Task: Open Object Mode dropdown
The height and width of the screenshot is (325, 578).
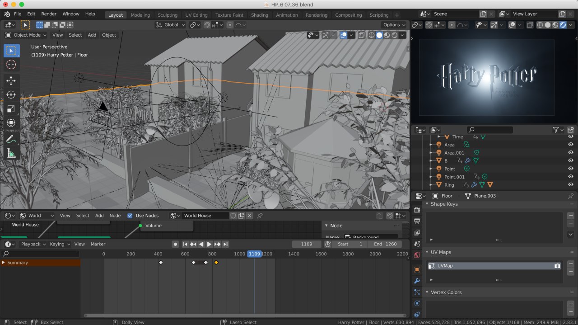Action: [26, 35]
